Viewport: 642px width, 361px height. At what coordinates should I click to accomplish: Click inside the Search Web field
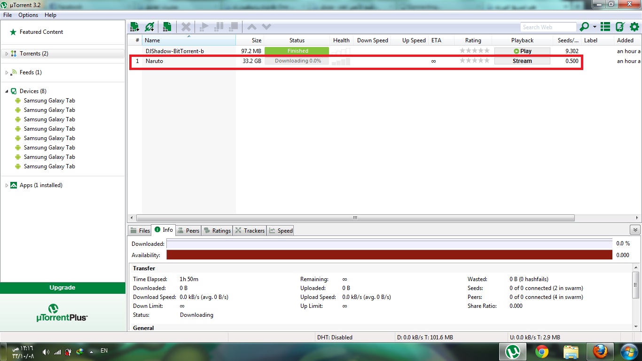coord(548,27)
